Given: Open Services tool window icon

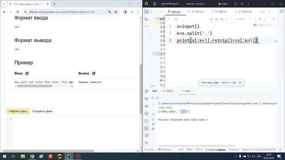Looking at the screenshot, I should tap(147, 114).
